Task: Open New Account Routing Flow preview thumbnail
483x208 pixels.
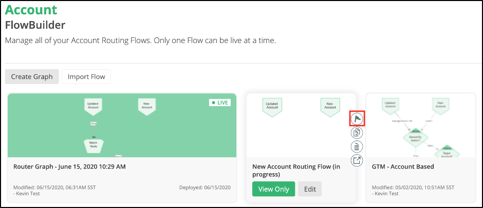Action: tap(301, 126)
